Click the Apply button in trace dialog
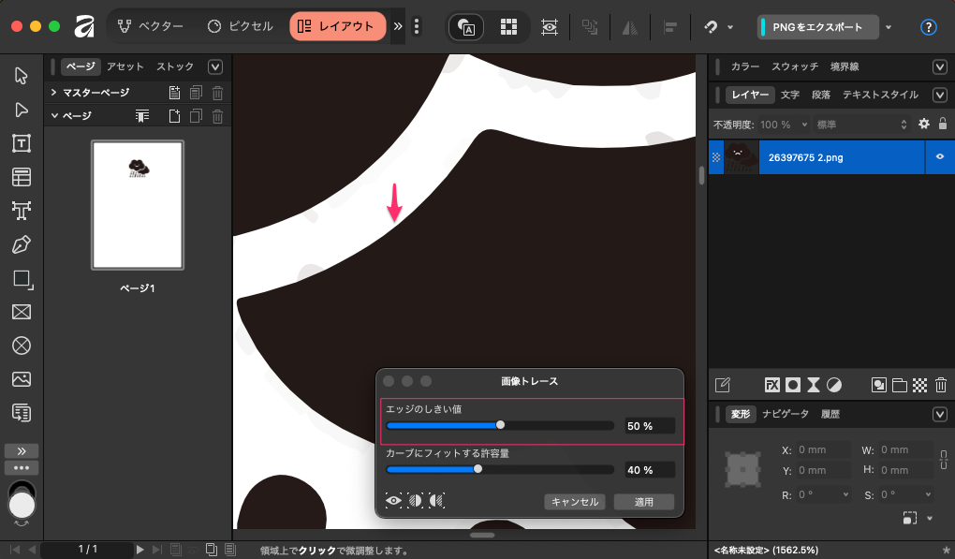Image resolution: width=955 pixels, height=559 pixels. pos(643,502)
